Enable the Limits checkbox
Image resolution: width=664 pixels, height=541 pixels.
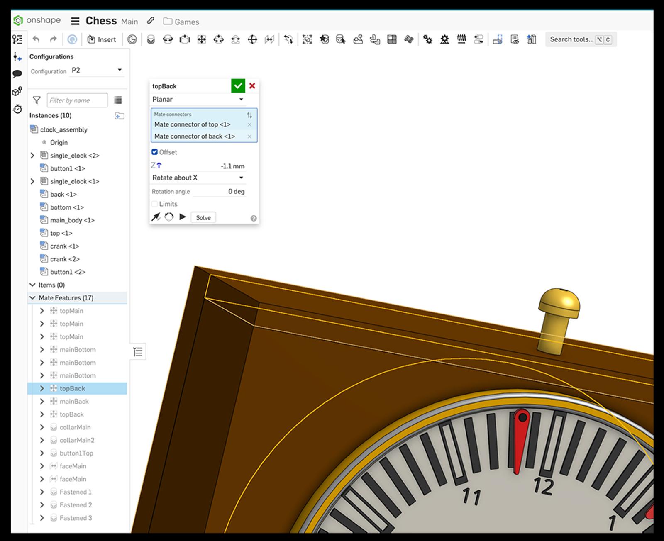coord(154,204)
